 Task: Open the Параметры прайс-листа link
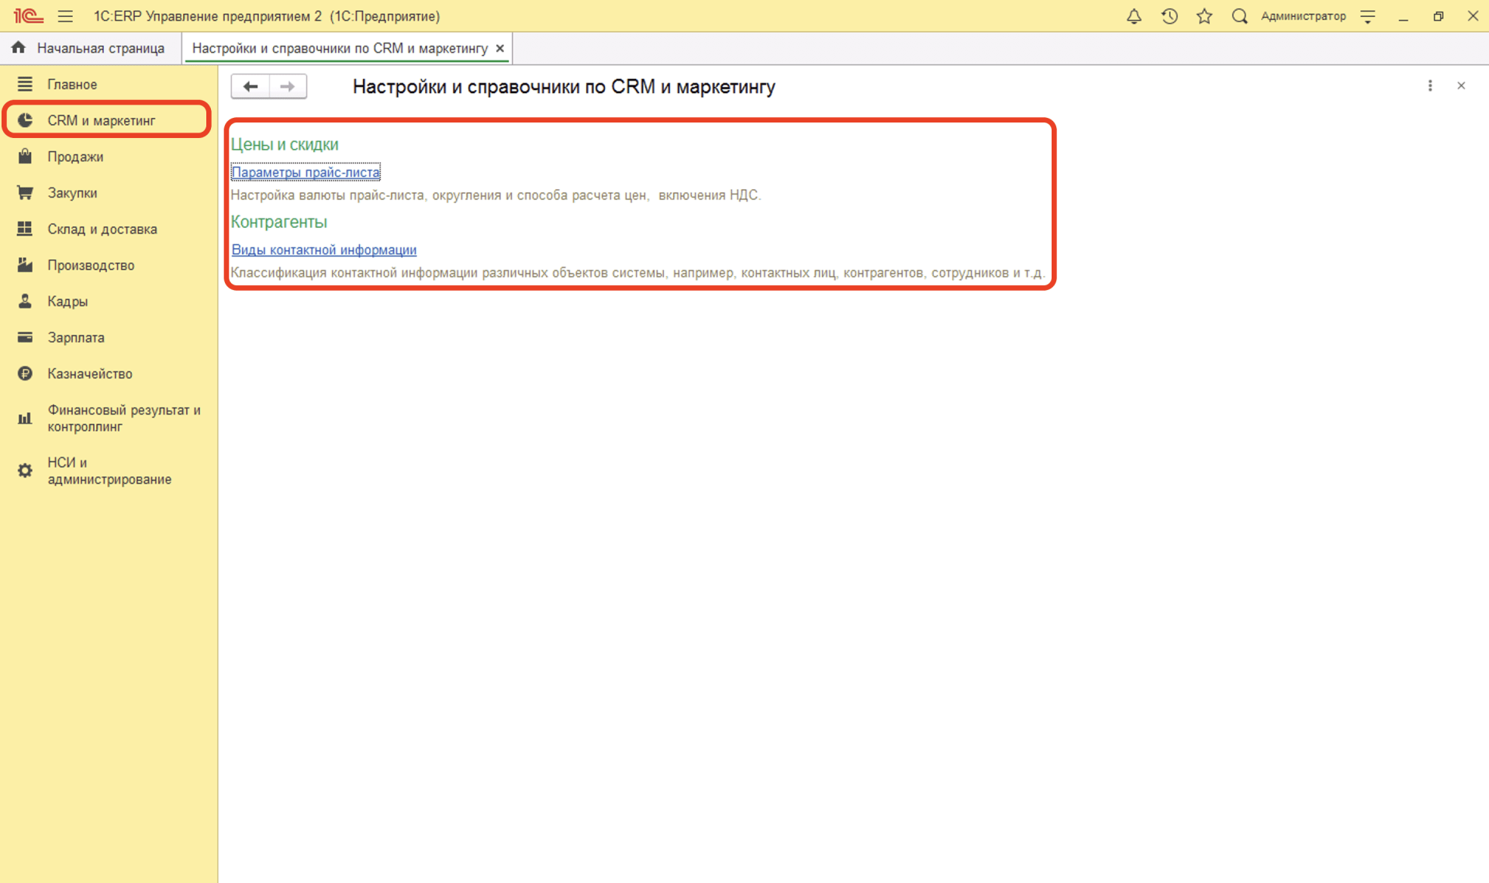pos(306,172)
